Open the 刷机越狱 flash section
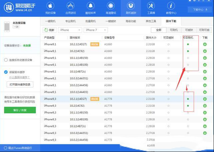The height and width of the screenshot is (152, 214). coord(131,8)
